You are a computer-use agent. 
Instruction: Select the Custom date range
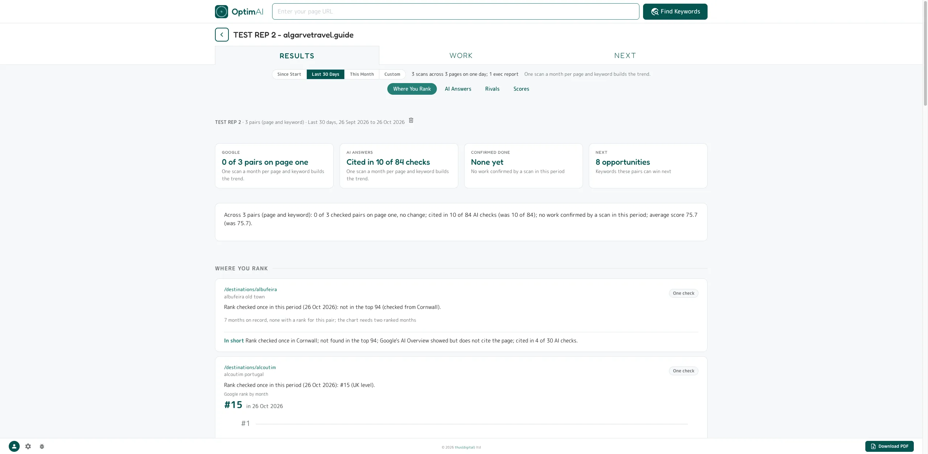coord(392,74)
